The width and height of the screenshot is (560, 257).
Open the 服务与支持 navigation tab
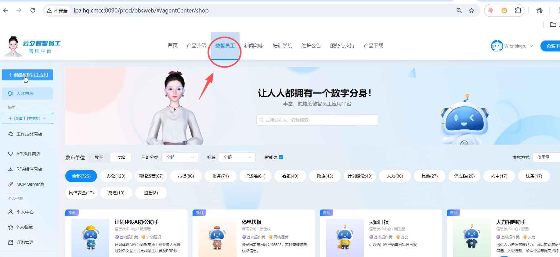pyautogui.click(x=342, y=45)
